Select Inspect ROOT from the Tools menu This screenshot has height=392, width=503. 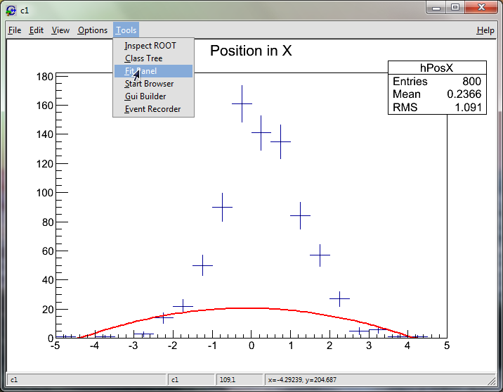(150, 46)
